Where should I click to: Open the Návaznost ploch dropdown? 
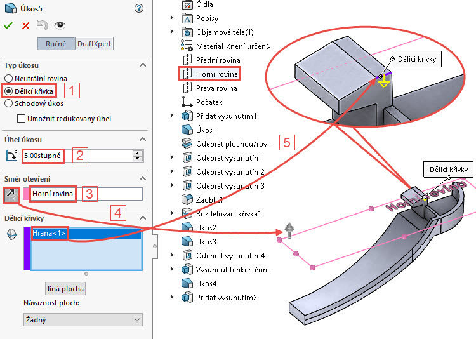click(83, 320)
